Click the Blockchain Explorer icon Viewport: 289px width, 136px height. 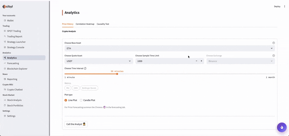point(5,69)
